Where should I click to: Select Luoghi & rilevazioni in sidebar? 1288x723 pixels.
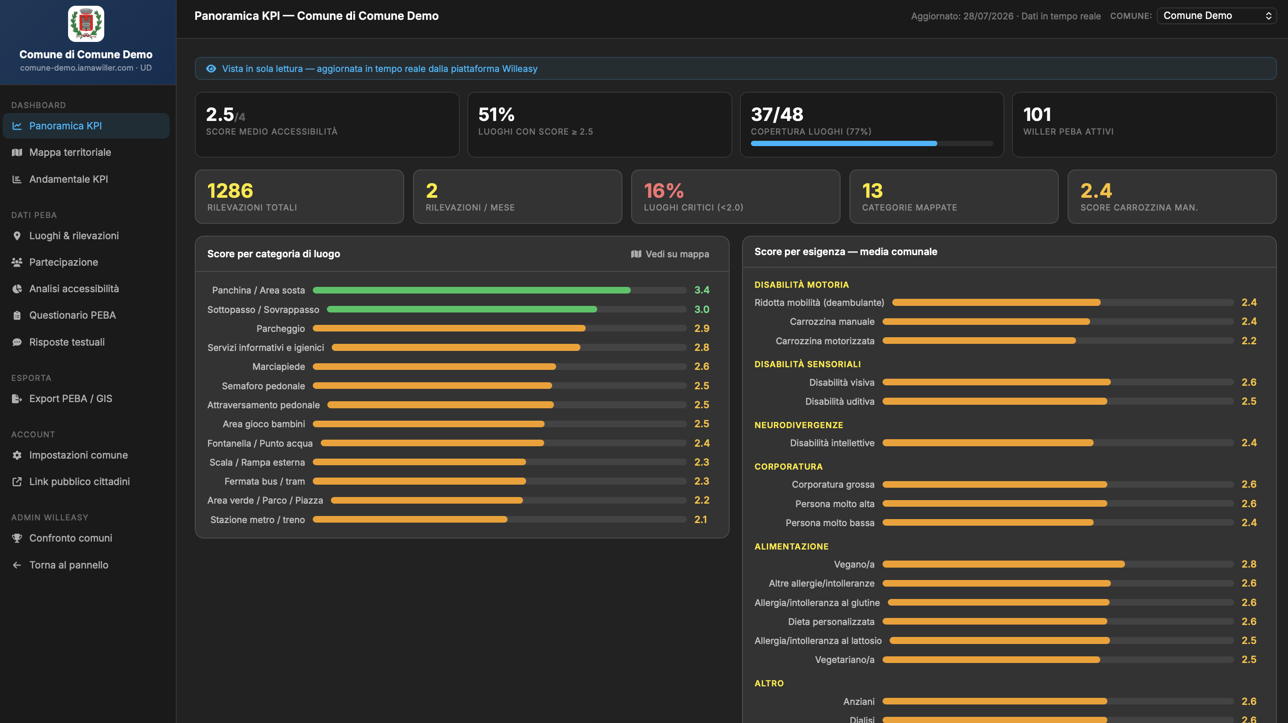point(86,236)
